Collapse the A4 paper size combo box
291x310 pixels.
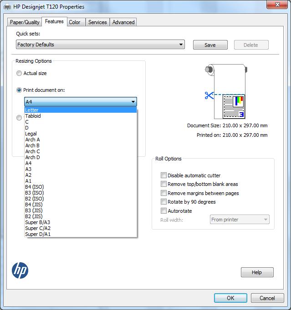click(x=81, y=102)
